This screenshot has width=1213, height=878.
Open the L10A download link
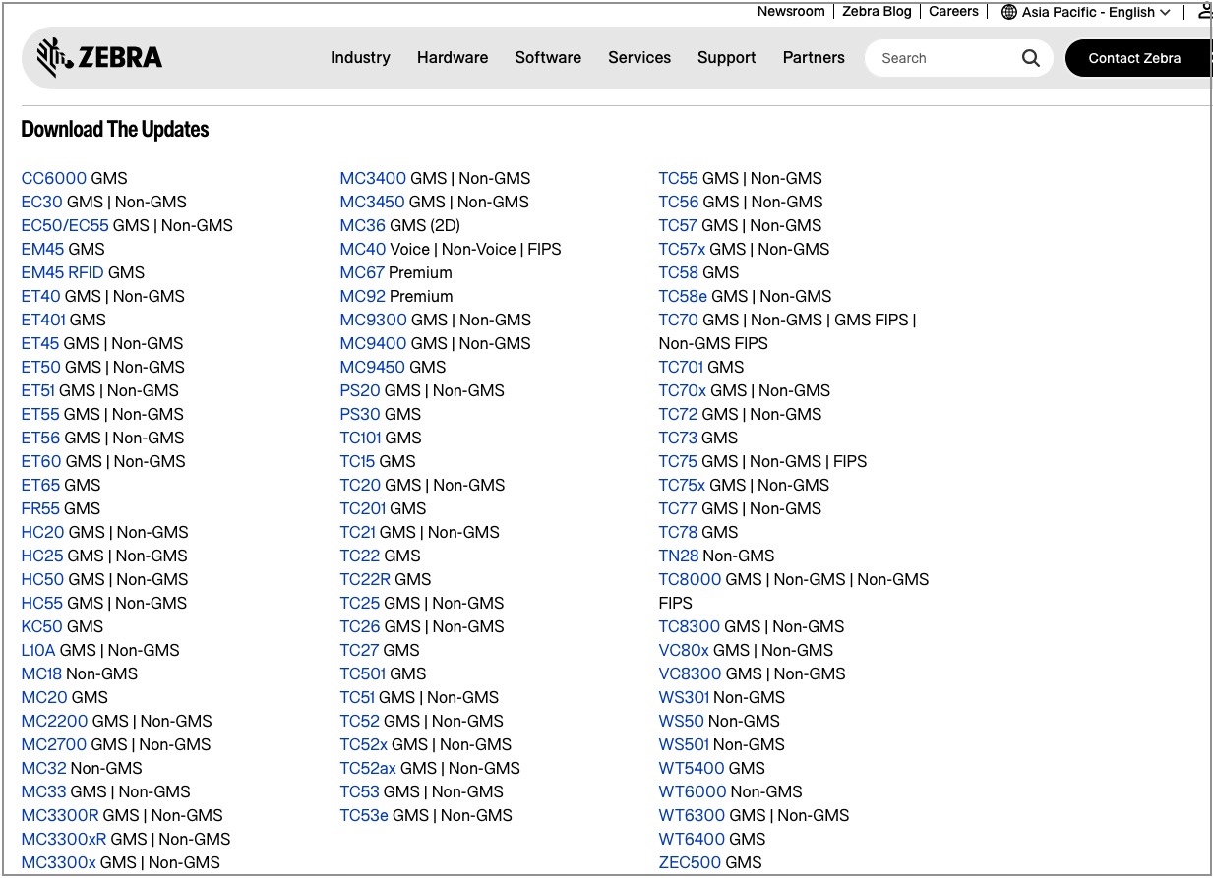click(x=38, y=650)
